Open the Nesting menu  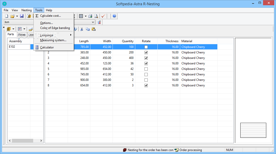(x=26, y=10)
